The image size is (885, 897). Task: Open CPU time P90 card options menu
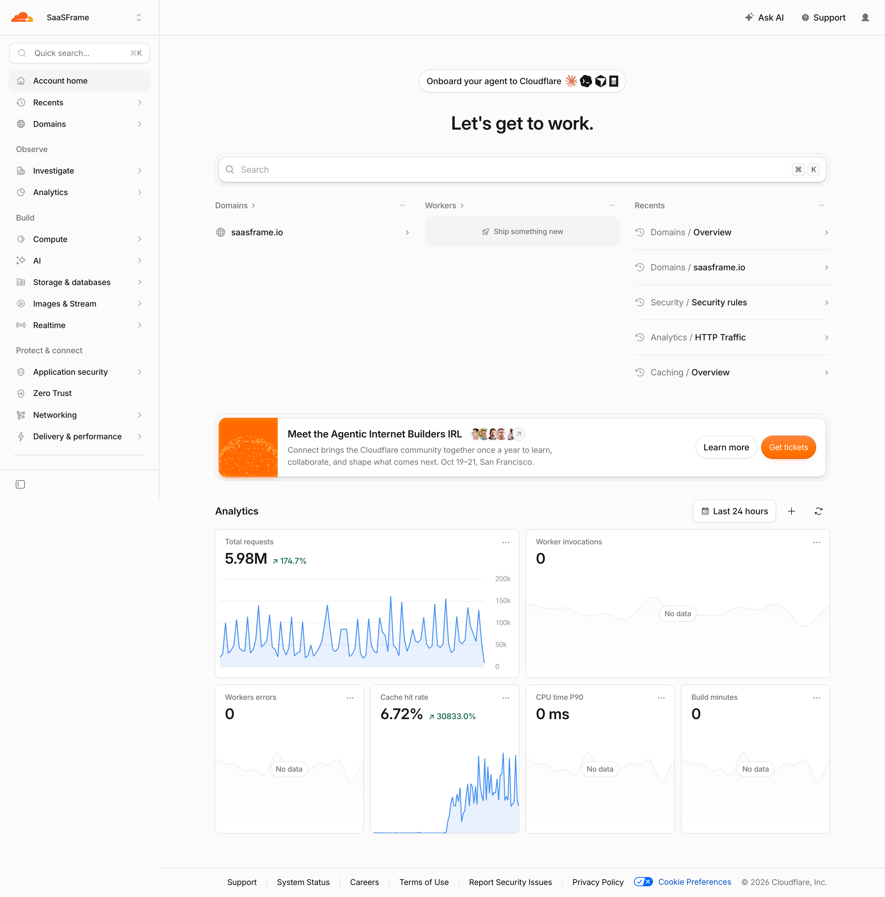tap(661, 698)
